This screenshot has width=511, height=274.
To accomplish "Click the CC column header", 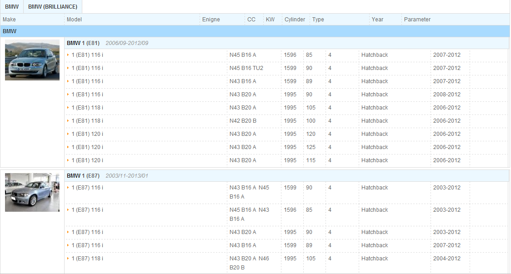I will tap(251, 20).
